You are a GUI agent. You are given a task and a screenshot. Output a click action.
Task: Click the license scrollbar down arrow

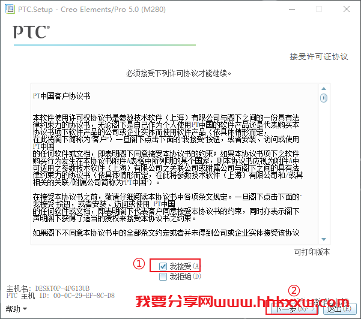(324, 239)
